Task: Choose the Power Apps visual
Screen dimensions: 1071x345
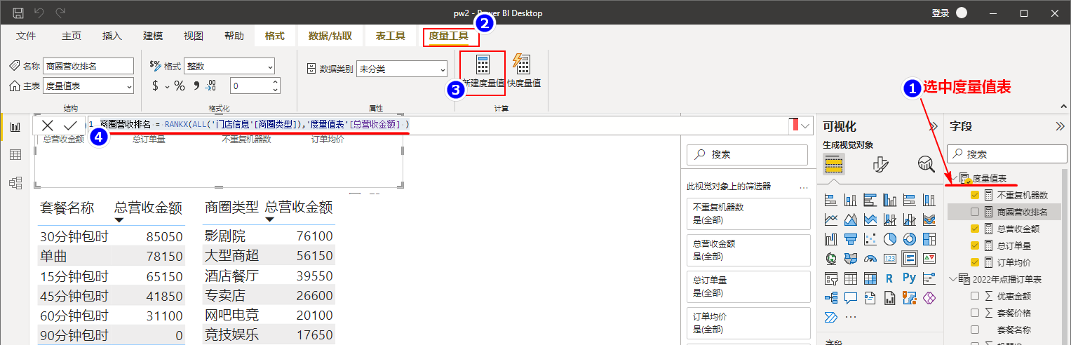Action: tap(929, 298)
